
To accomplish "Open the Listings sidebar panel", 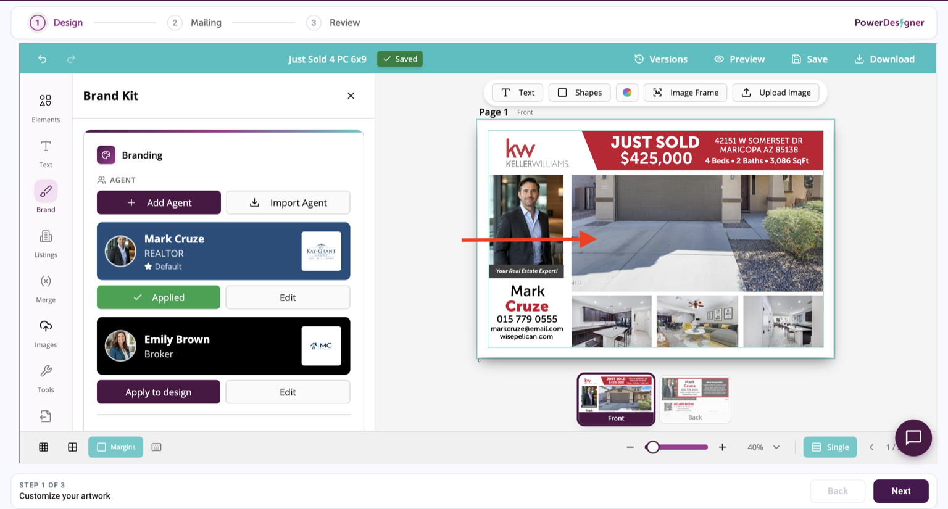I will 46,244.
